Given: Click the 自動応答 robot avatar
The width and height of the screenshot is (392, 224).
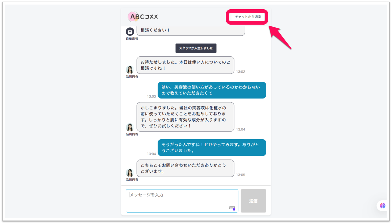Looking at the screenshot, I should (x=130, y=32).
